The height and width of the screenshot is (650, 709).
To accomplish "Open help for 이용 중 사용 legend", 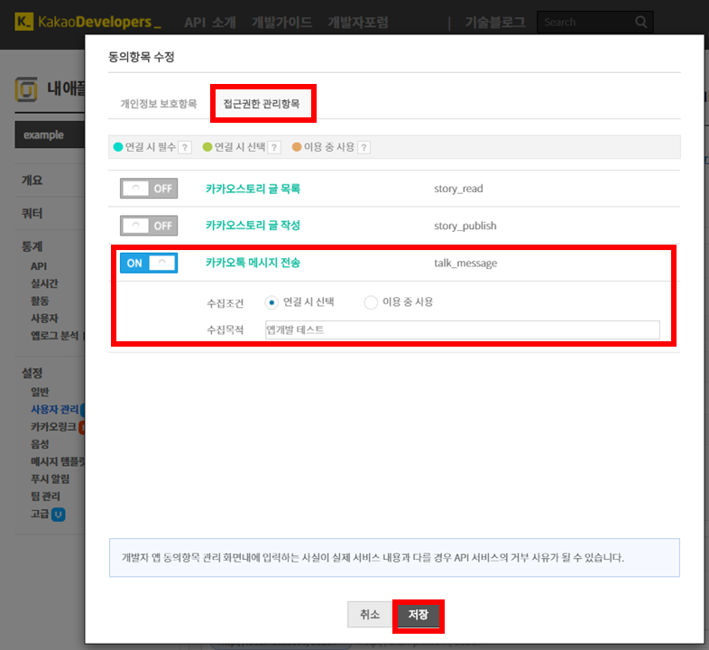I will [364, 147].
